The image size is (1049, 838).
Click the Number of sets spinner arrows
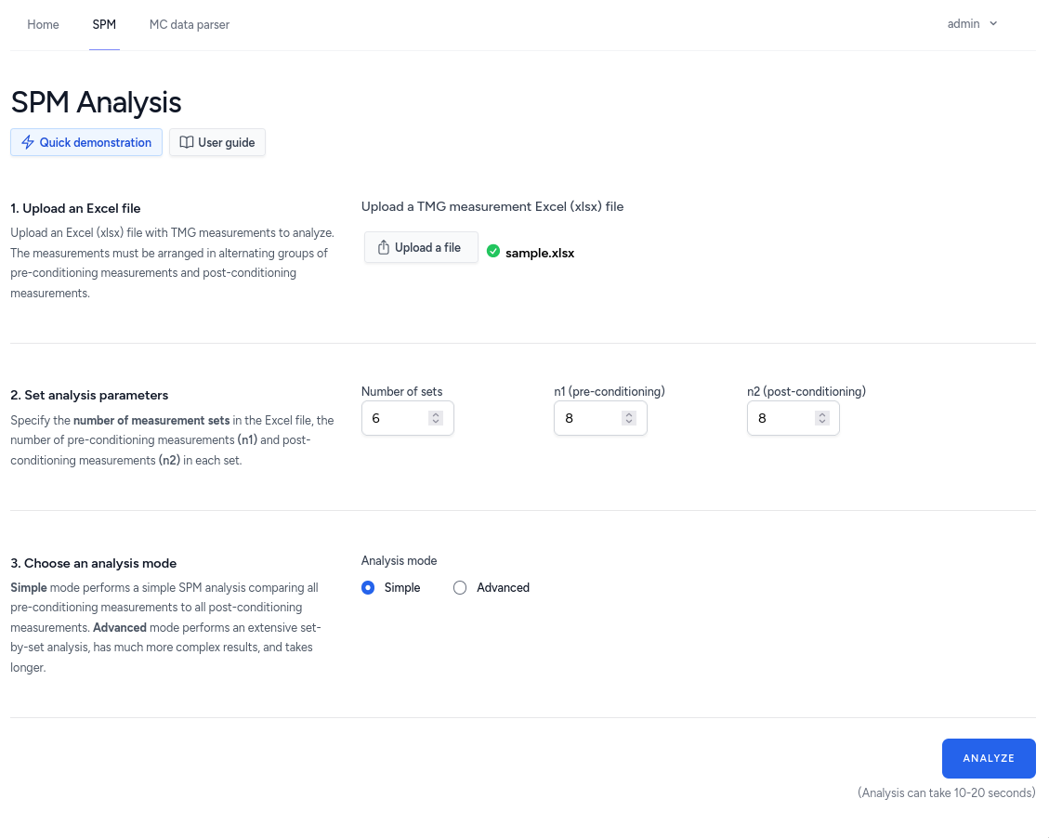click(x=435, y=418)
